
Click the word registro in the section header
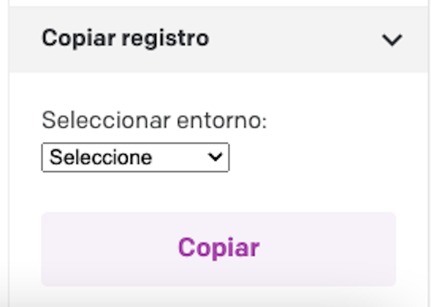click(x=165, y=39)
